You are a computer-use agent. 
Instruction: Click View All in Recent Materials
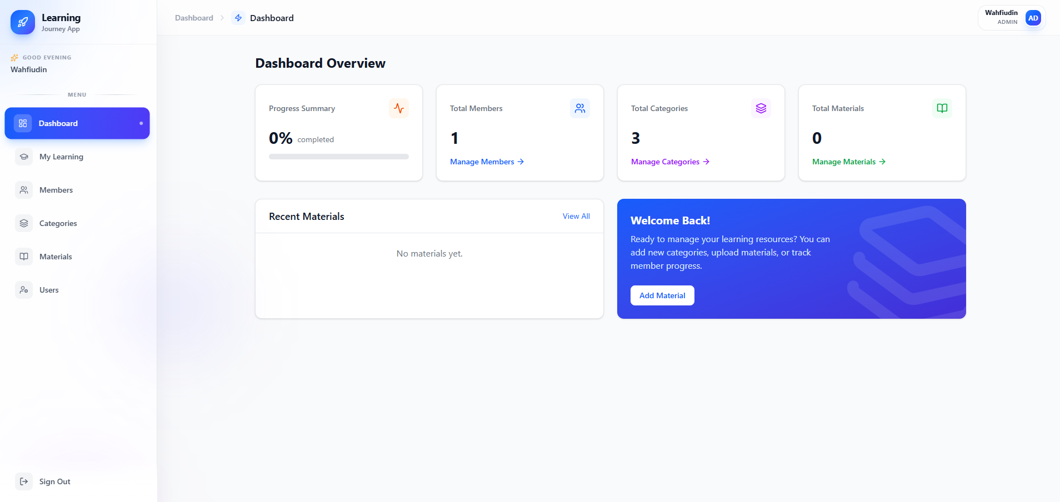[576, 216]
